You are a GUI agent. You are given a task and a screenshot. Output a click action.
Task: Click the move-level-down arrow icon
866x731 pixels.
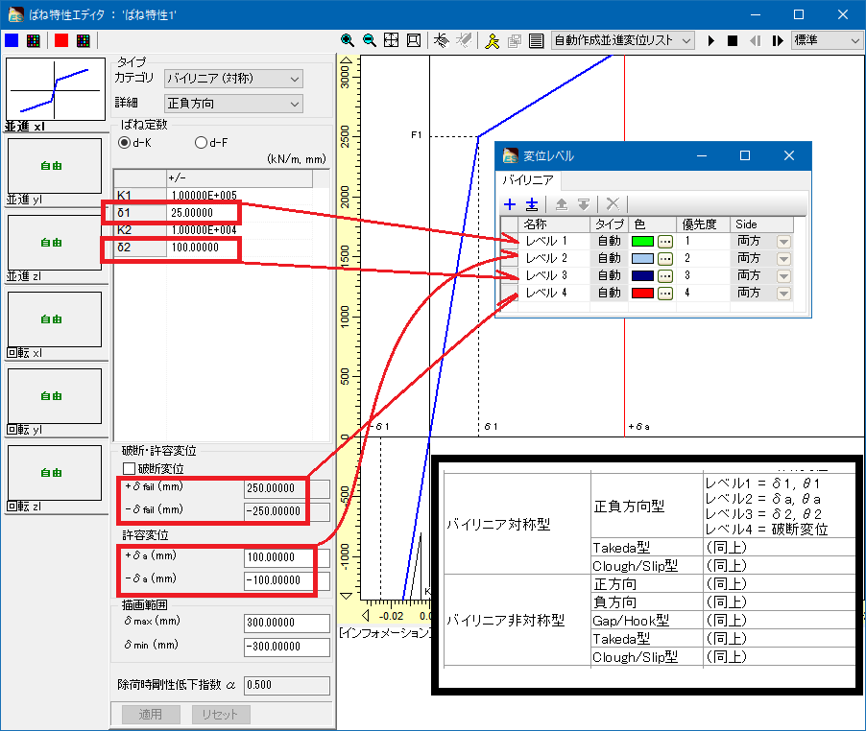(x=583, y=204)
